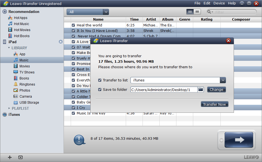Open the Help menu
The image size is (262, 162).
click(x=232, y=3)
